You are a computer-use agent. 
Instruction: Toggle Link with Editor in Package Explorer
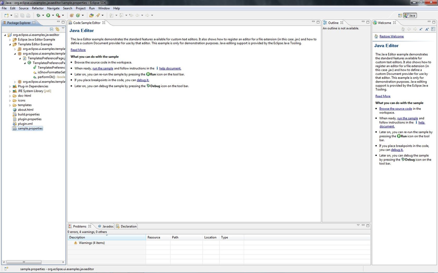coord(57,29)
